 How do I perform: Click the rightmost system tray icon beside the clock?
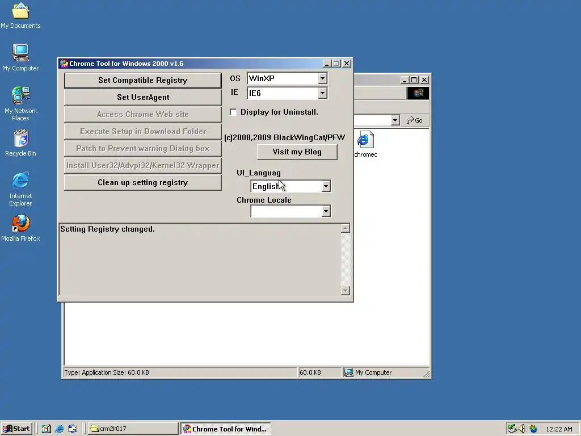533,429
